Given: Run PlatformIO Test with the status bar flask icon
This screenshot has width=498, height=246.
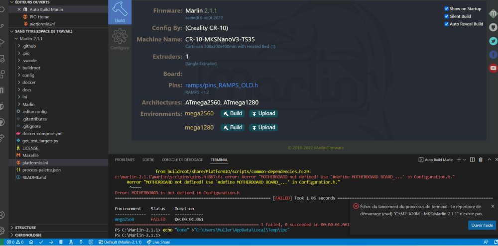Looking at the screenshot, I should click(71, 242).
